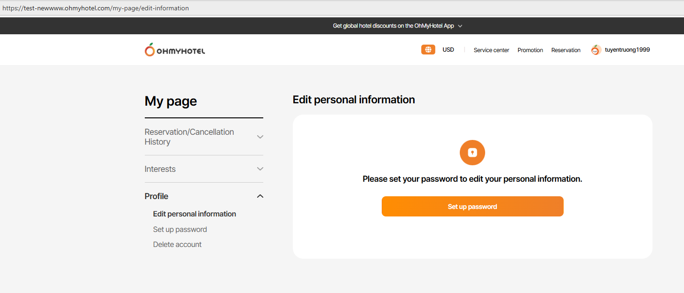Click the Interests sidebar label

(x=160, y=169)
